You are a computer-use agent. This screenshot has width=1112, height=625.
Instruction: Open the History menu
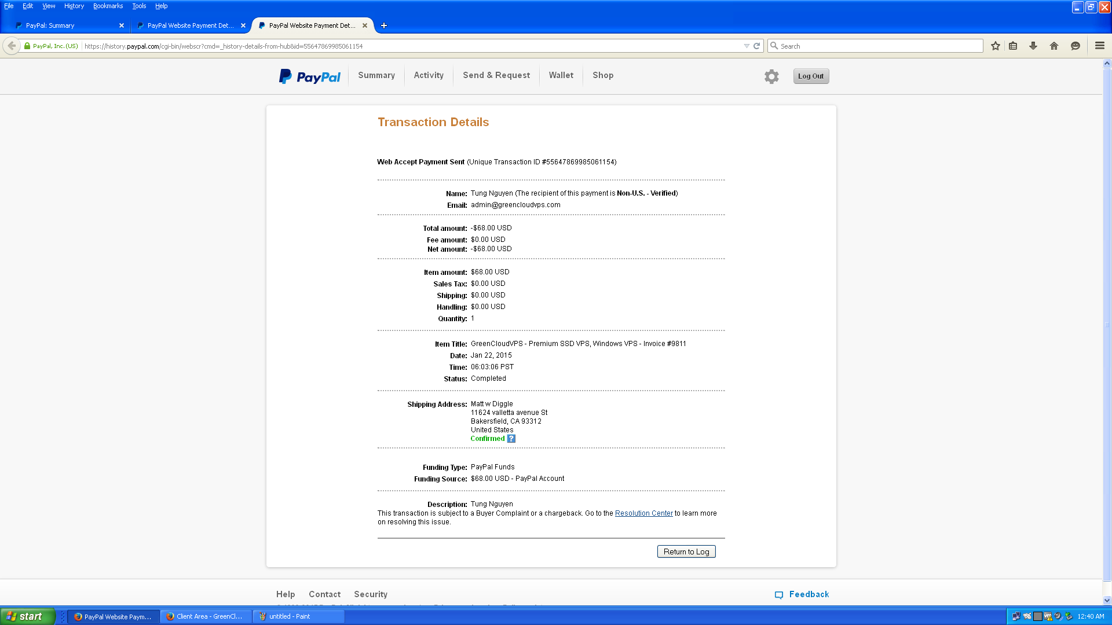pos(74,6)
